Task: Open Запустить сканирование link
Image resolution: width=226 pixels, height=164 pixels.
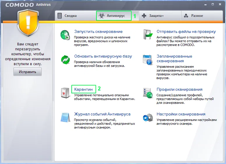Action: (x=98, y=31)
